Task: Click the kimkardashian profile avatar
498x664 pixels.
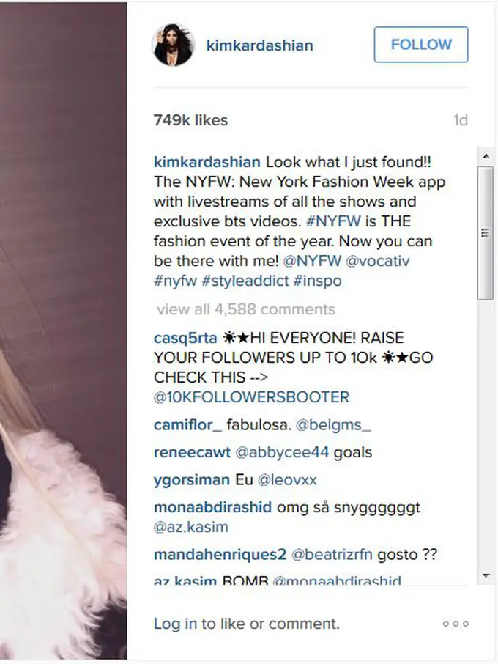Action: pos(173,45)
